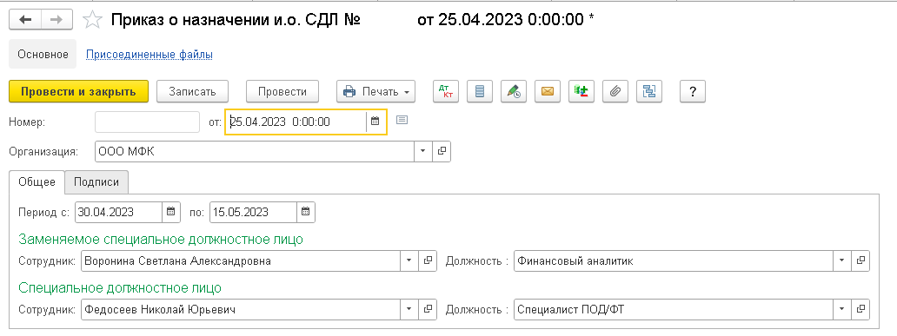Add document to favorites with the star
Image resolution: width=897 pixels, height=336 pixels.
coord(91,20)
